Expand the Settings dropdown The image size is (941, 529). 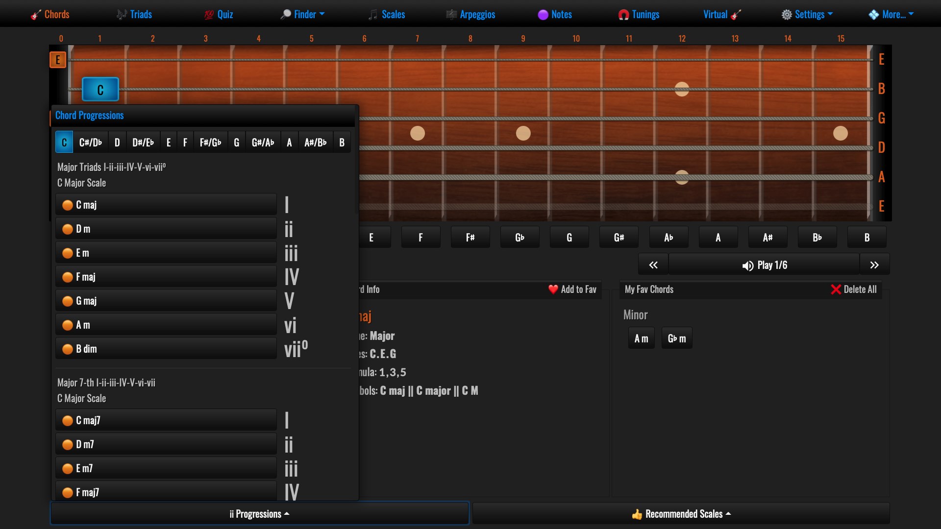pyautogui.click(x=807, y=14)
